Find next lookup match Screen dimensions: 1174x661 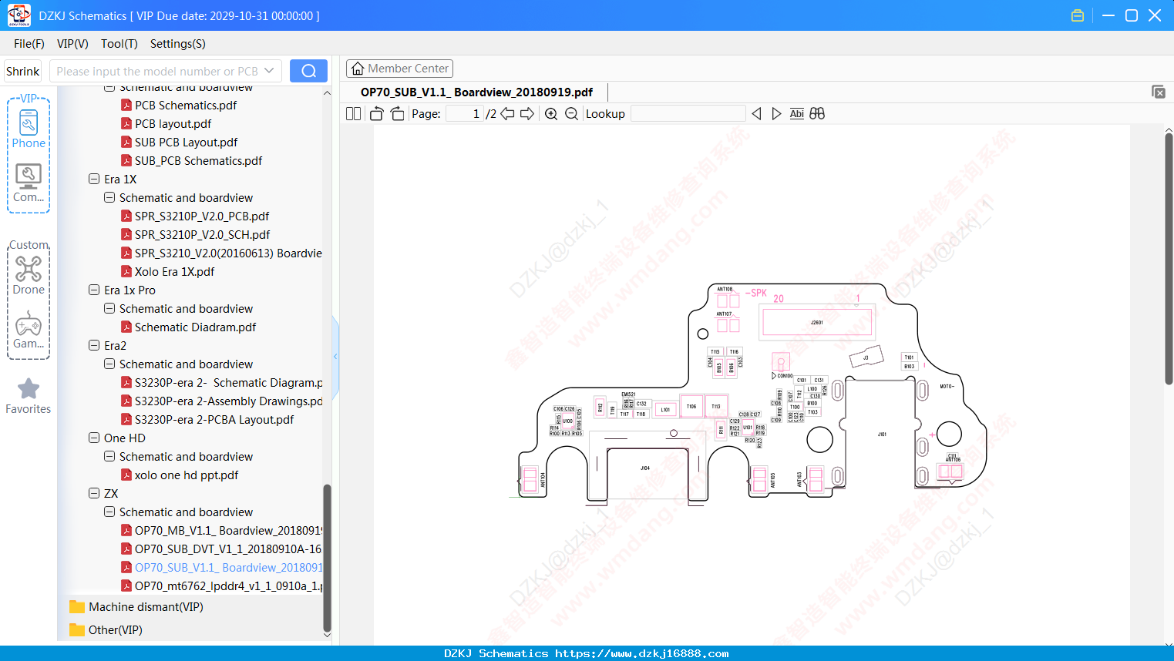(776, 114)
